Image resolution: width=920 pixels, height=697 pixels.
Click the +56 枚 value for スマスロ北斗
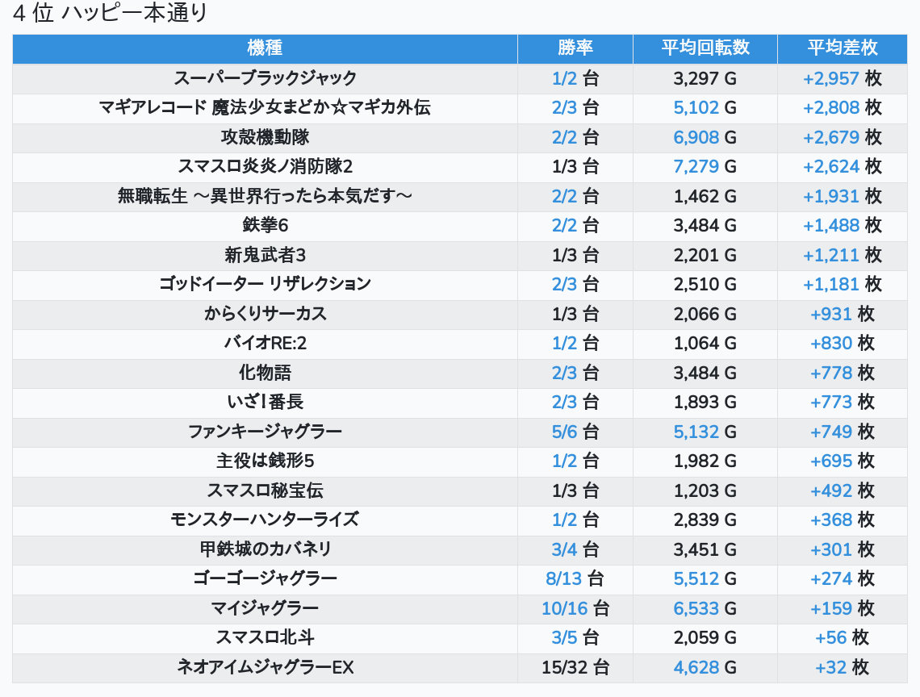[842, 637]
